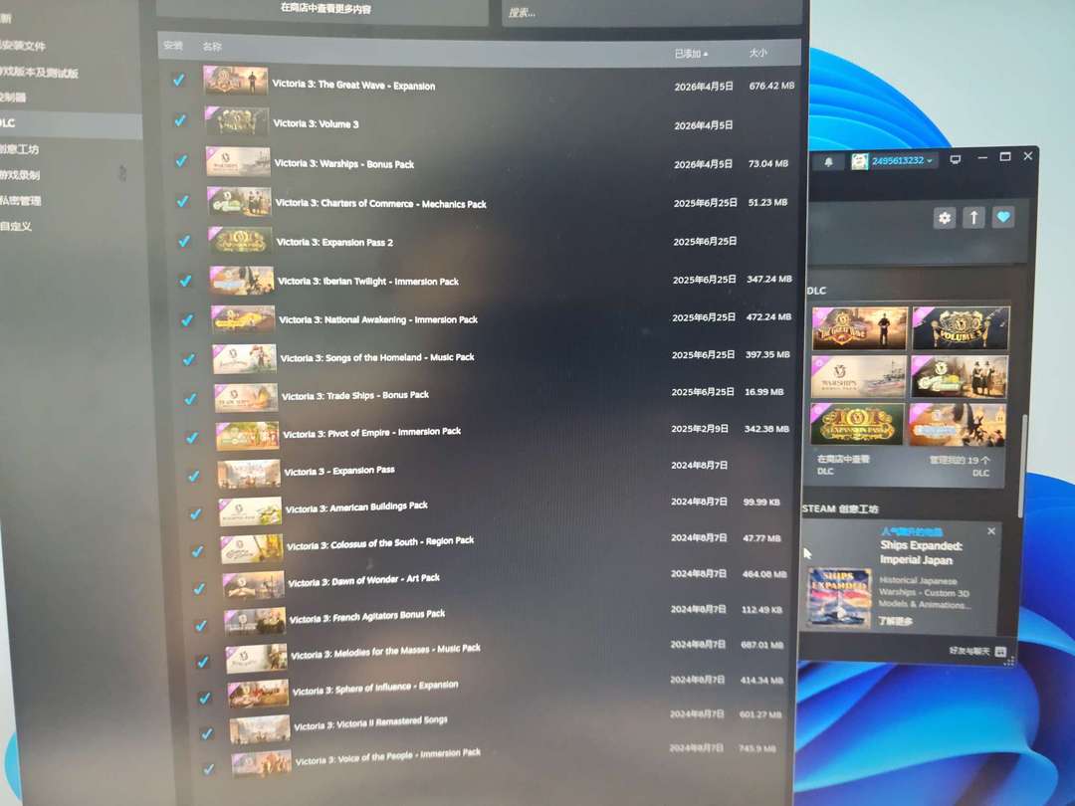The image size is (1075, 806).
Task: Click learn more link on workshop card
Action: tap(896, 621)
